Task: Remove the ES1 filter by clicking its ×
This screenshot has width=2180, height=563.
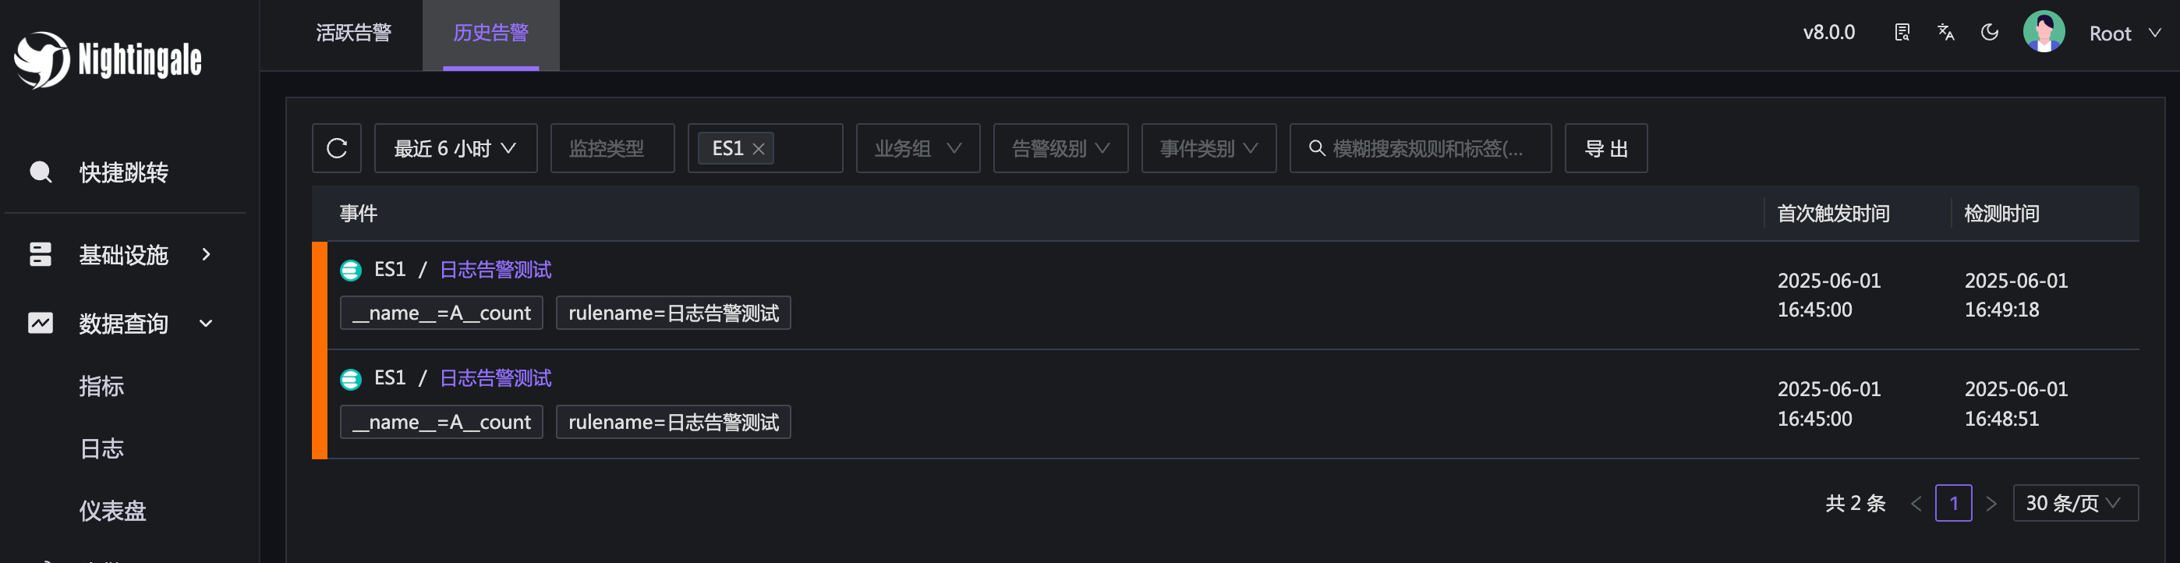Action: (759, 147)
